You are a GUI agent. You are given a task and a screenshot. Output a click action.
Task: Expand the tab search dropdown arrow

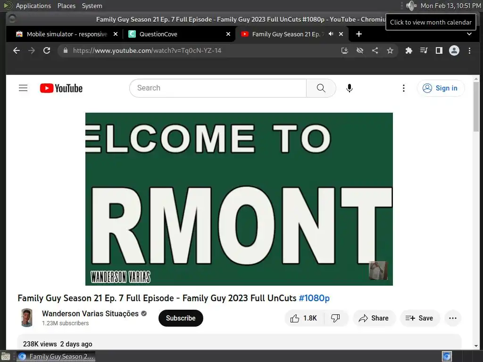point(469,34)
